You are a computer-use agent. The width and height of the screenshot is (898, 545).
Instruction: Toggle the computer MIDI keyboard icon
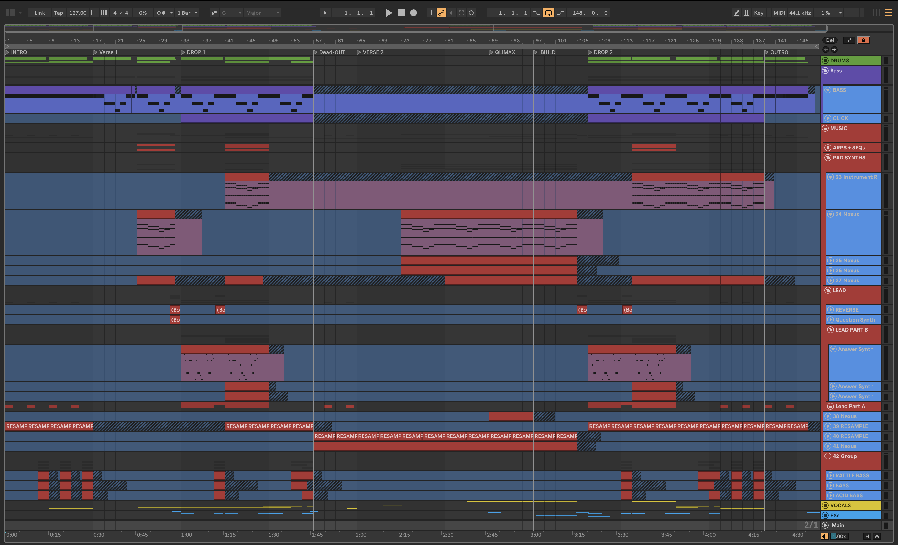click(746, 13)
